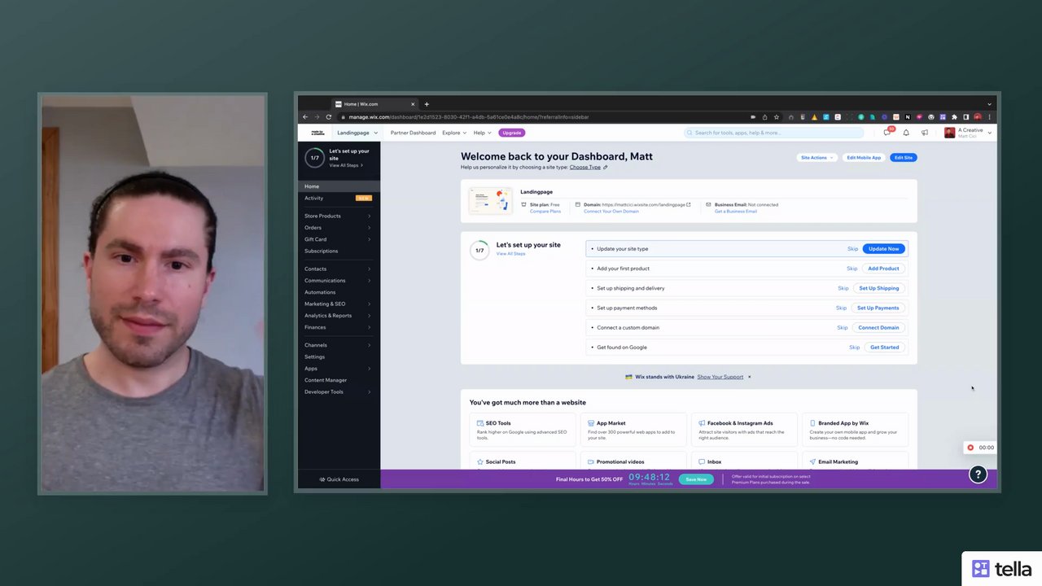Open the notifications bell icon

(x=906, y=133)
